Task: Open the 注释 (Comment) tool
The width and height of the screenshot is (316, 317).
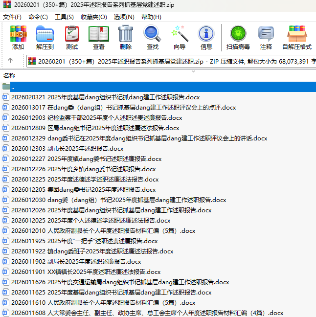Action: point(266,38)
